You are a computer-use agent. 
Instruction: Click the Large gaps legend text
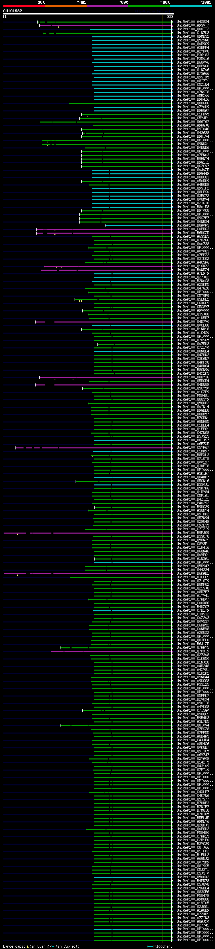click(41, 946)
